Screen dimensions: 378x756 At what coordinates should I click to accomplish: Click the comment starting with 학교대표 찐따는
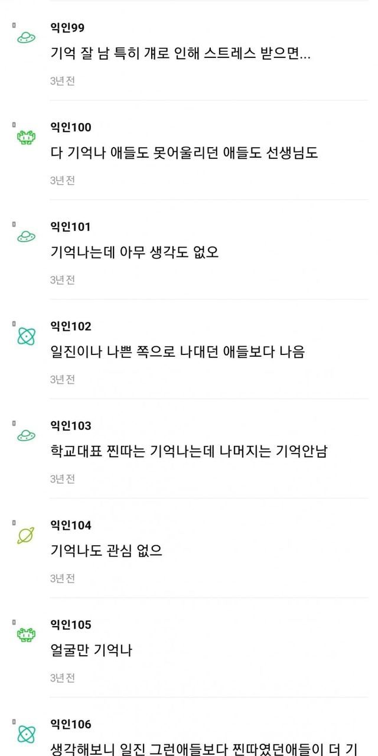coord(189,452)
